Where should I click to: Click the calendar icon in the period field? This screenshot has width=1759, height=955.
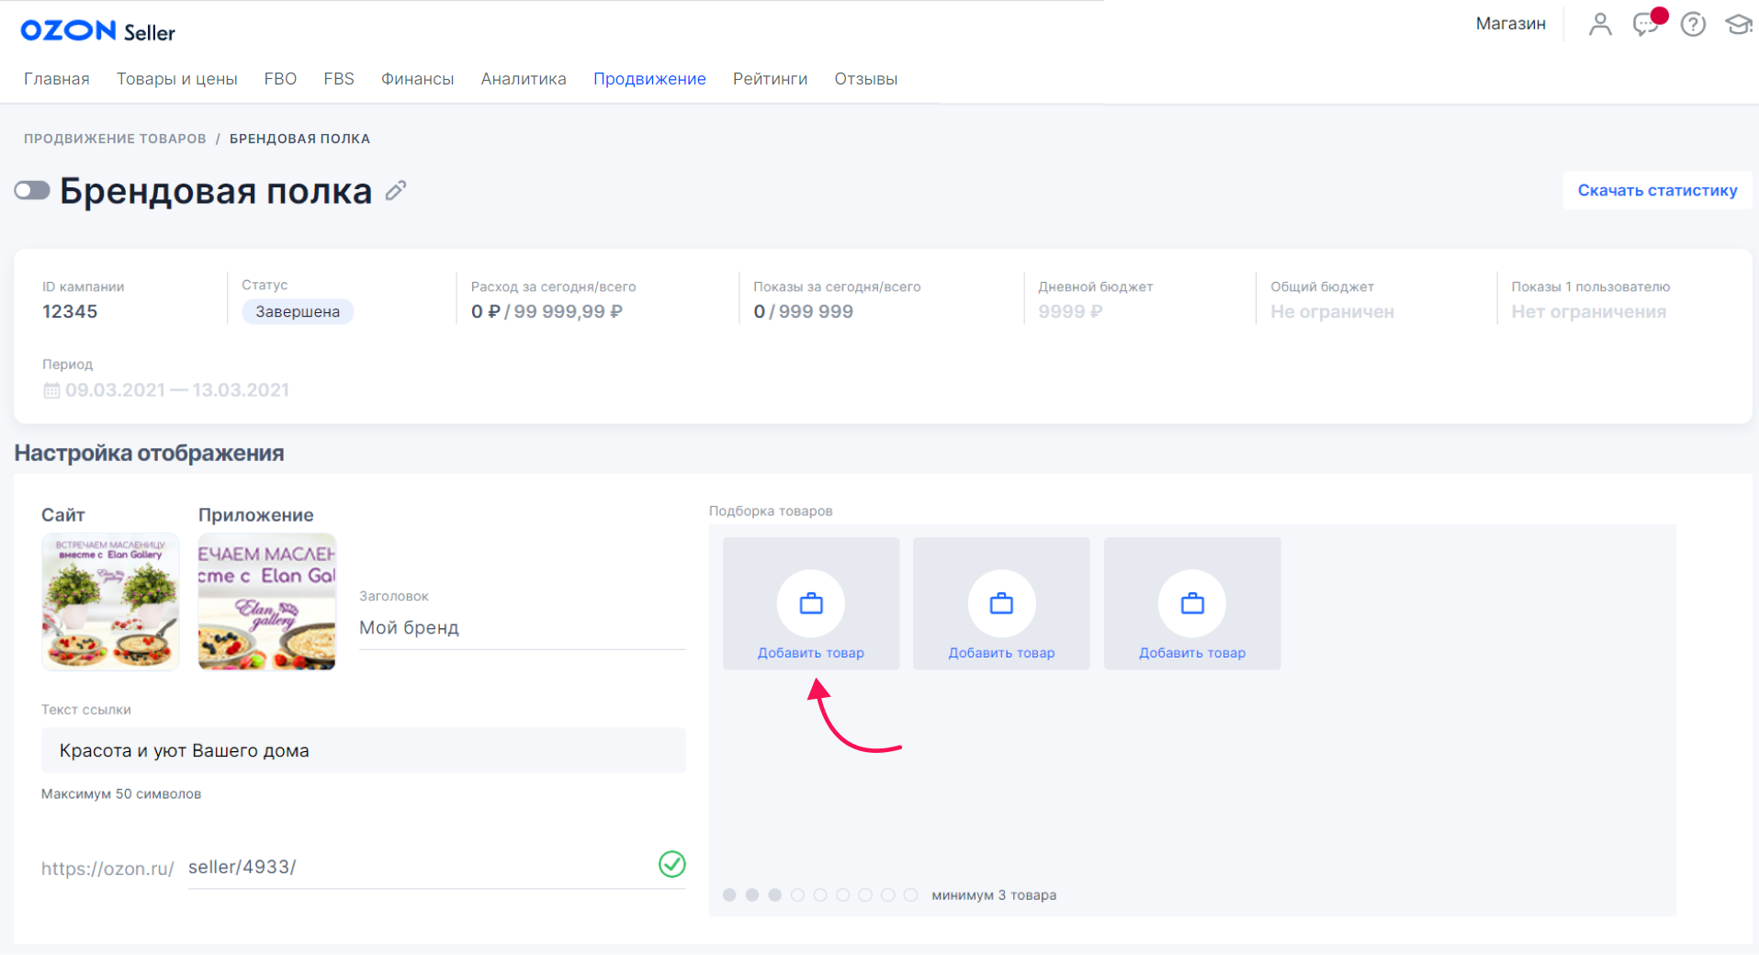(x=51, y=390)
